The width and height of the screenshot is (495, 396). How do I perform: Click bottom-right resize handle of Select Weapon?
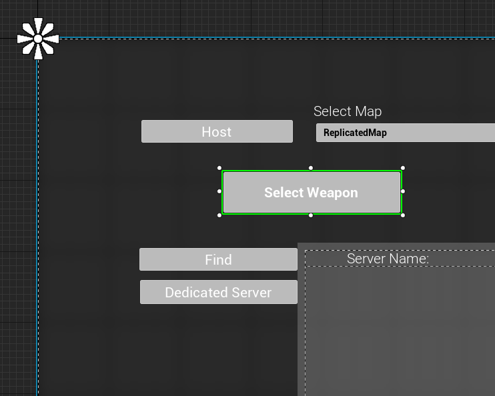tap(403, 215)
